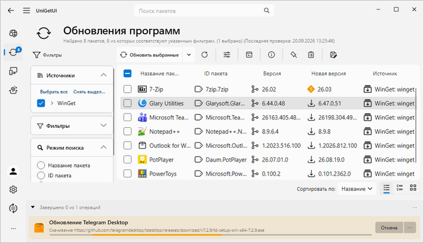Toggle the 'Фильтры' button above sidebar

coord(48,55)
